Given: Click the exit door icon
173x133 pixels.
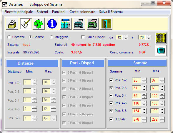Looking at the screenshot, I should click(106, 24).
